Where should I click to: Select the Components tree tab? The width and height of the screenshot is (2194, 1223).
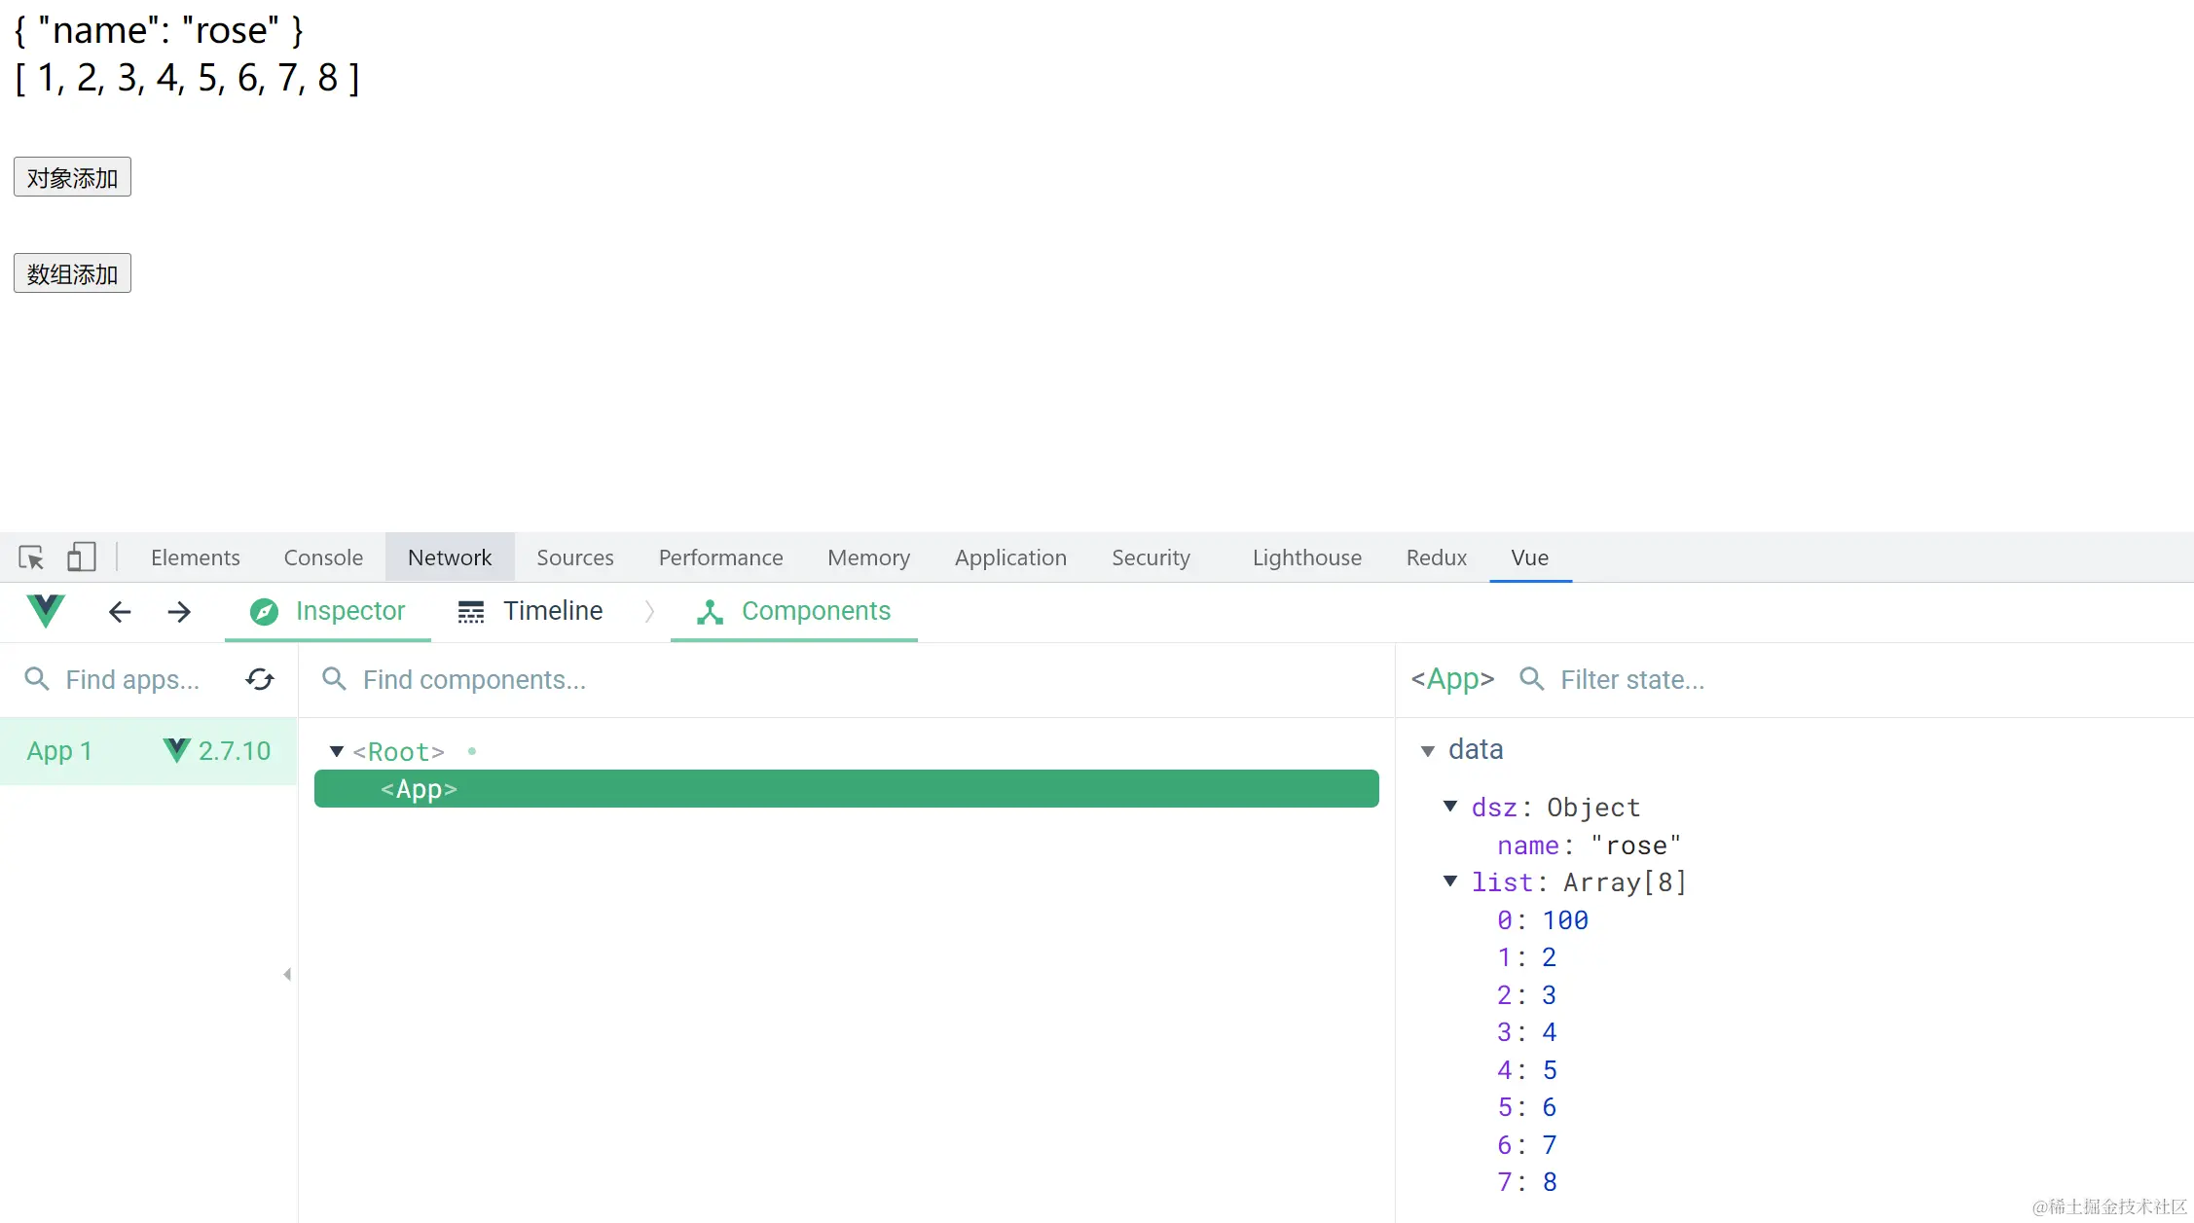pos(794,611)
